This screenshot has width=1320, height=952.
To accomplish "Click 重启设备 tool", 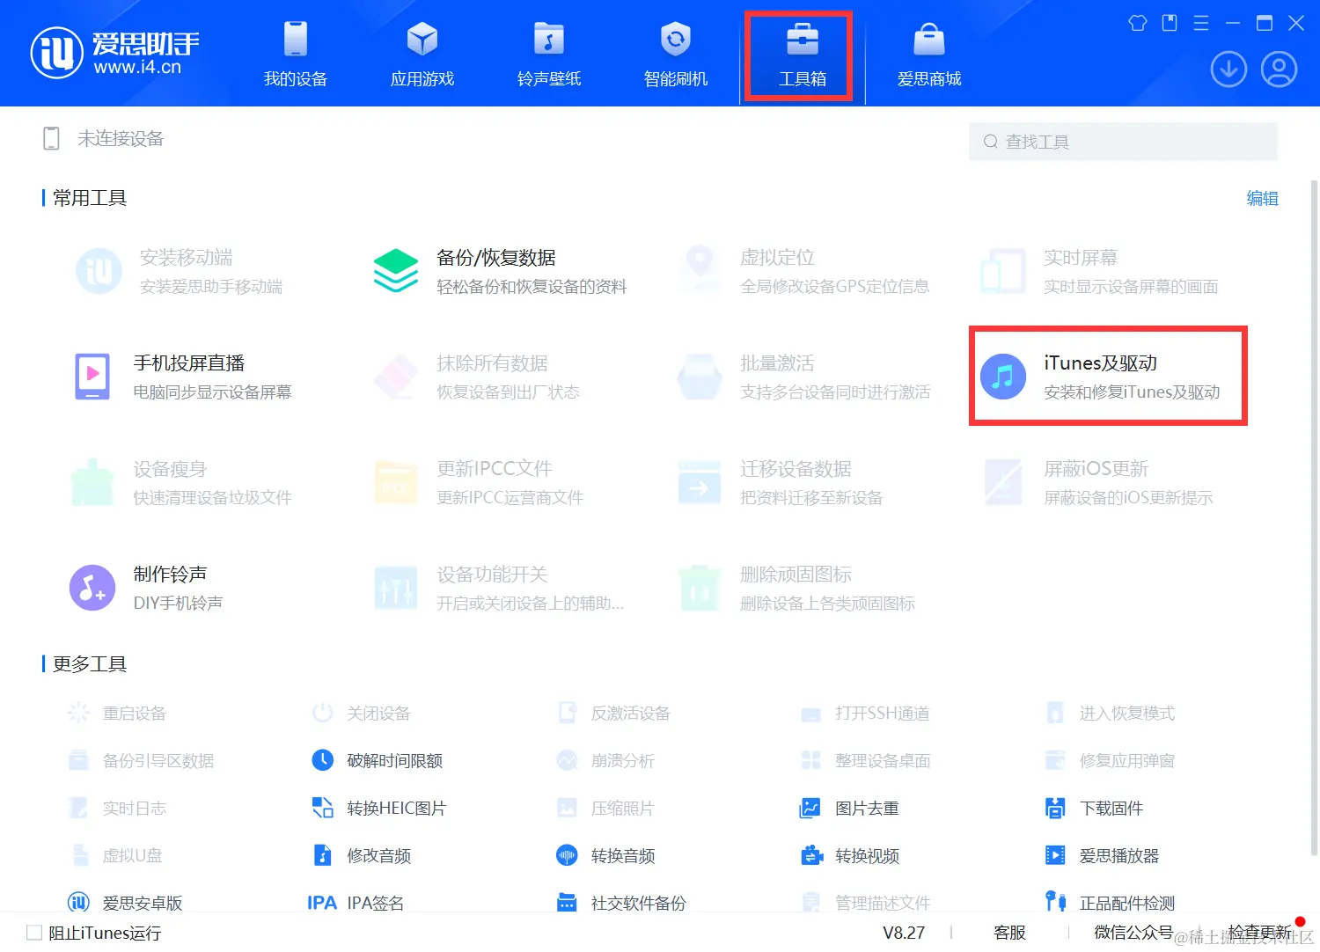I will tap(116, 713).
